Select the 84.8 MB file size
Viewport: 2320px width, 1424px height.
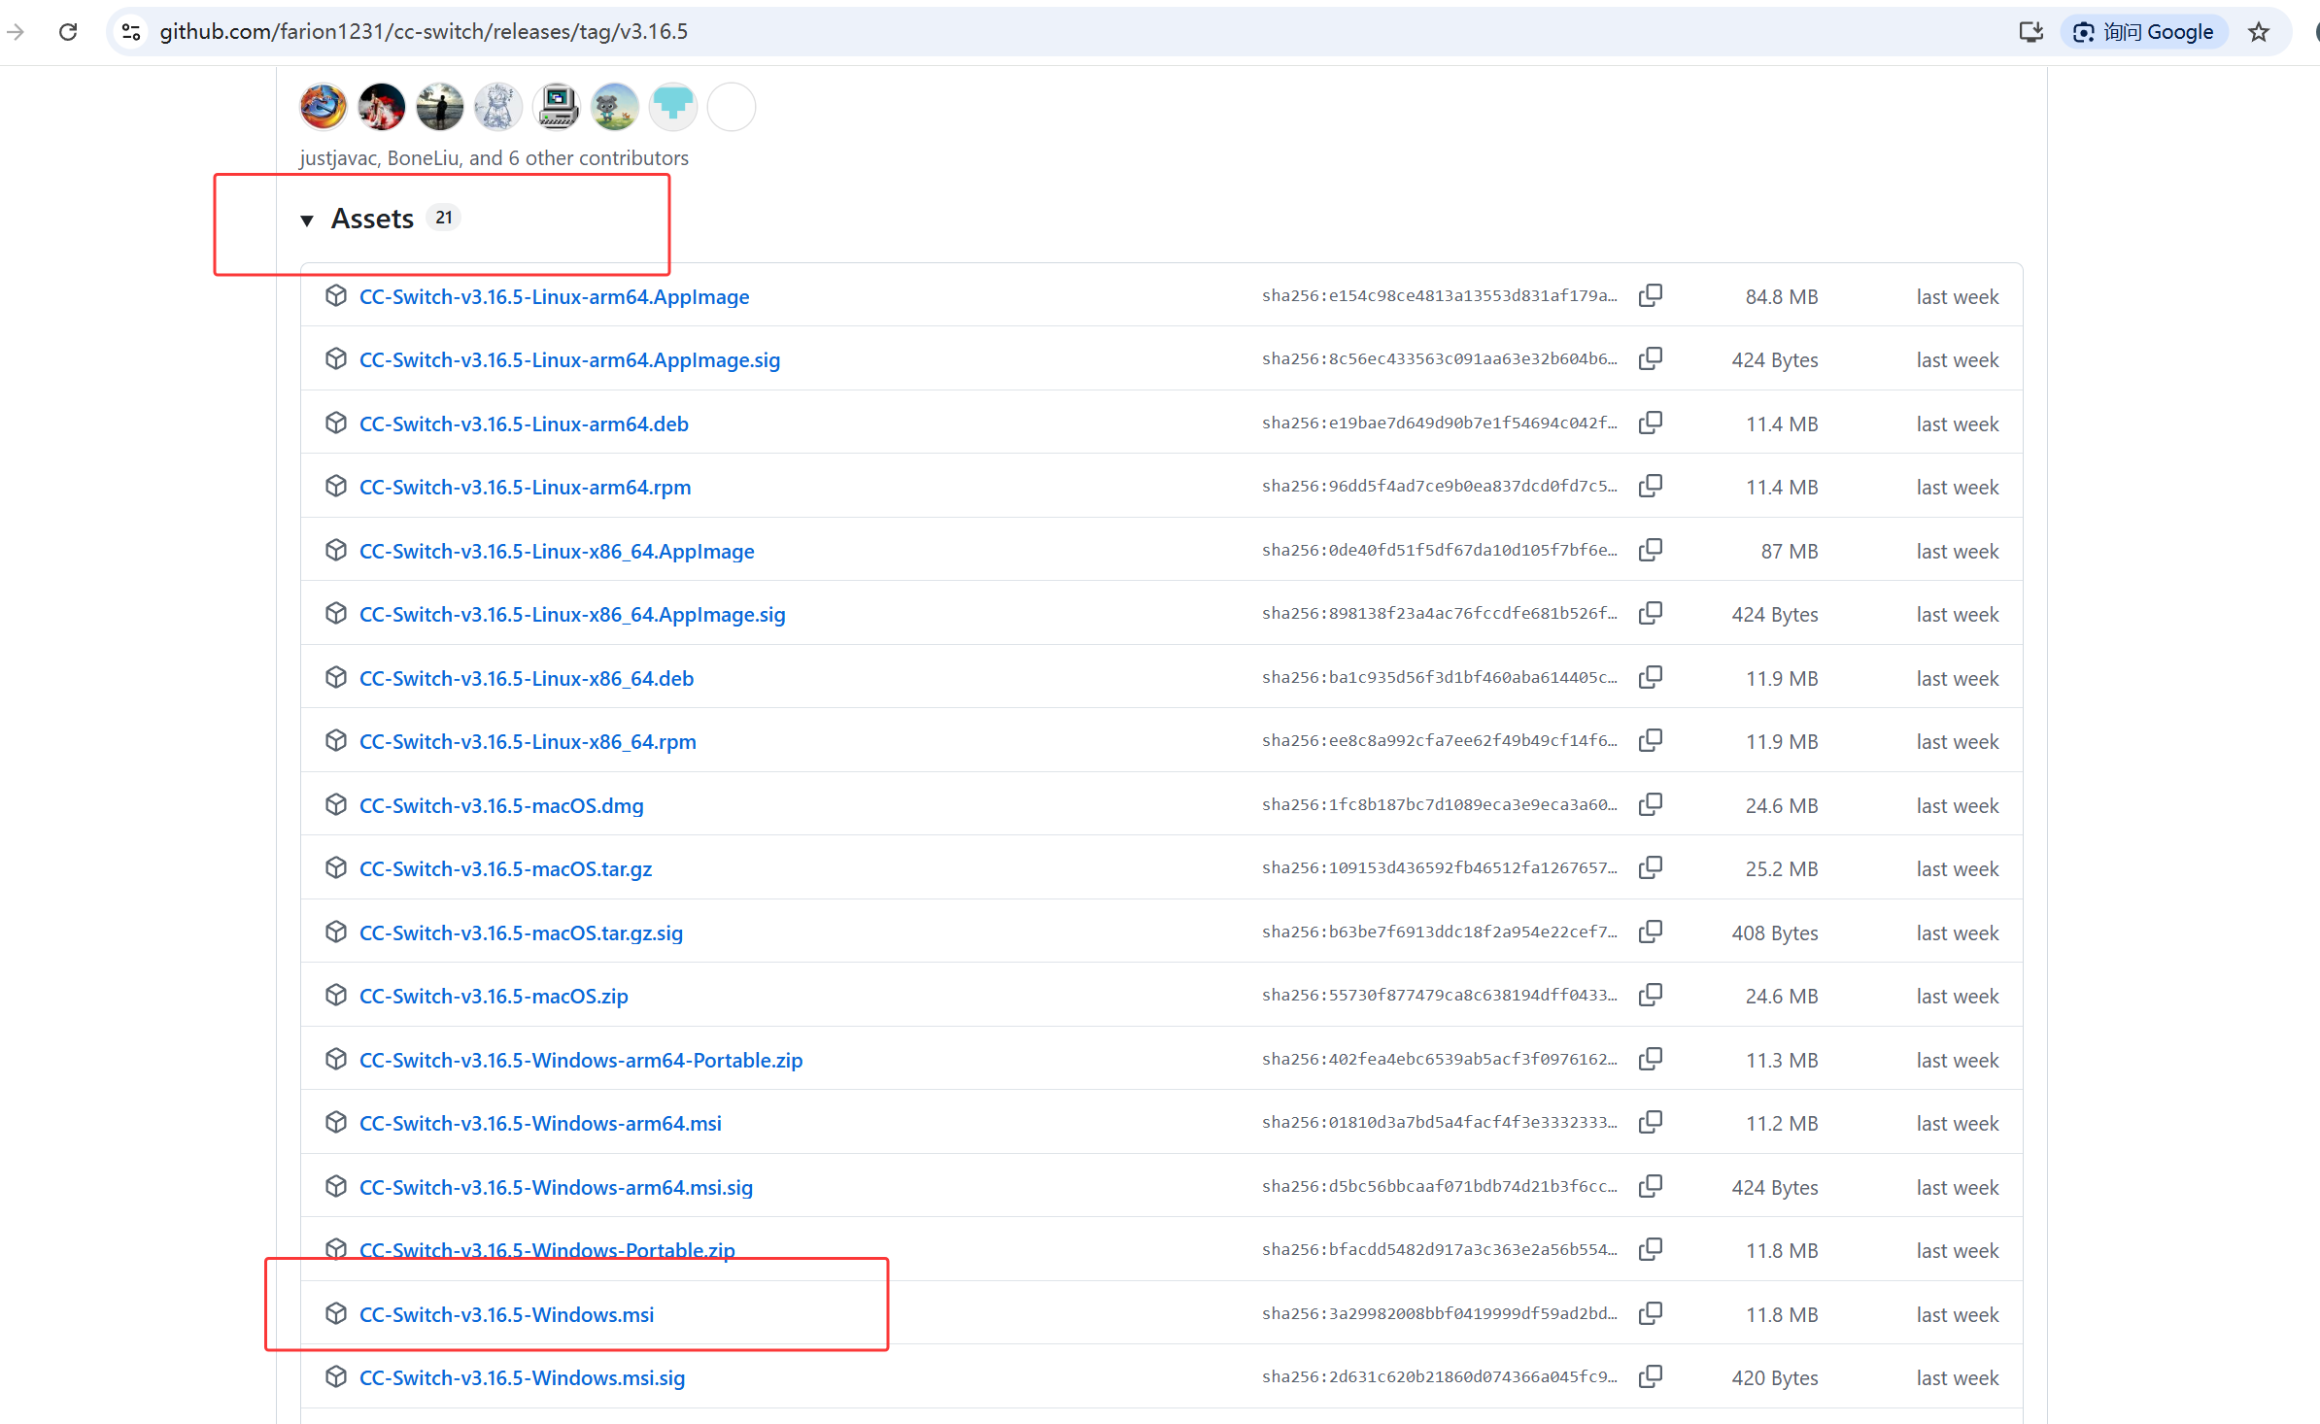1782,297
